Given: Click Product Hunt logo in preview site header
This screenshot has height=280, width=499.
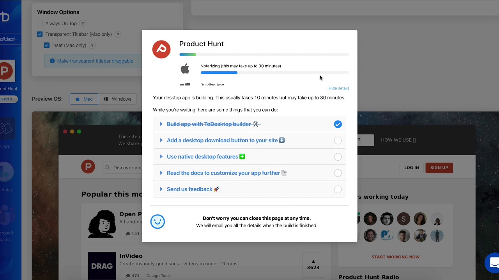Looking at the screenshot, I should click(x=88, y=166).
